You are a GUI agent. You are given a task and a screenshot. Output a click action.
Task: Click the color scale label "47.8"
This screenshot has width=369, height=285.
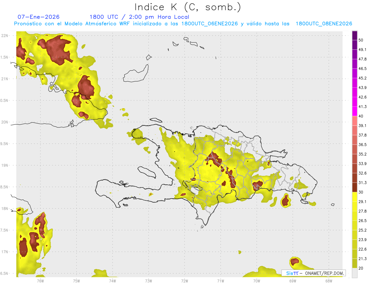(x=363, y=59)
